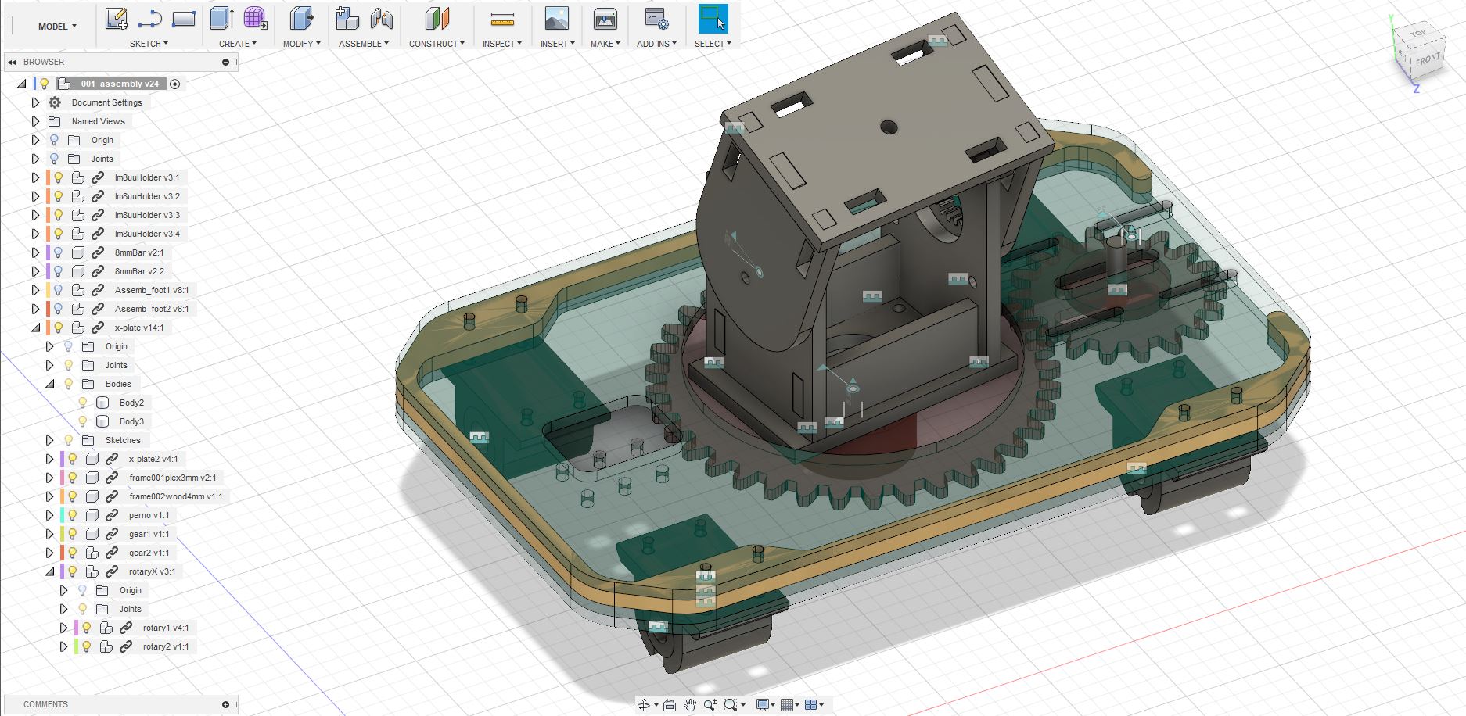Viewport: 1466px width, 716px height.
Task: Open Scripts and Add-Ins icon
Action: coord(656,19)
